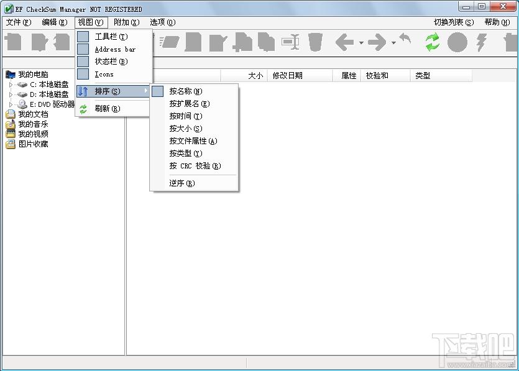Choose 逆序 (R) reverse order

point(195,183)
